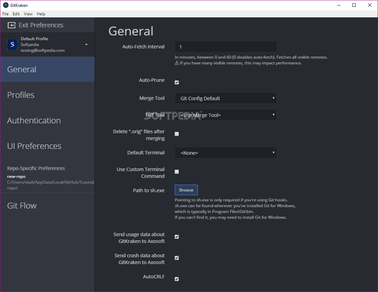
Task: Disable the Auto-Prune checkbox
Action: click(176, 82)
